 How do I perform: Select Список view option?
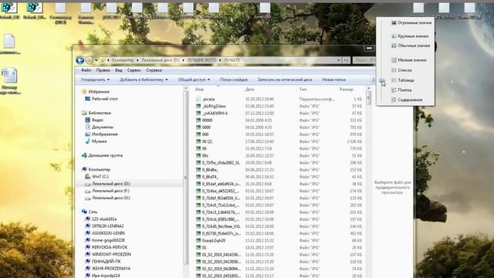tap(401, 70)
